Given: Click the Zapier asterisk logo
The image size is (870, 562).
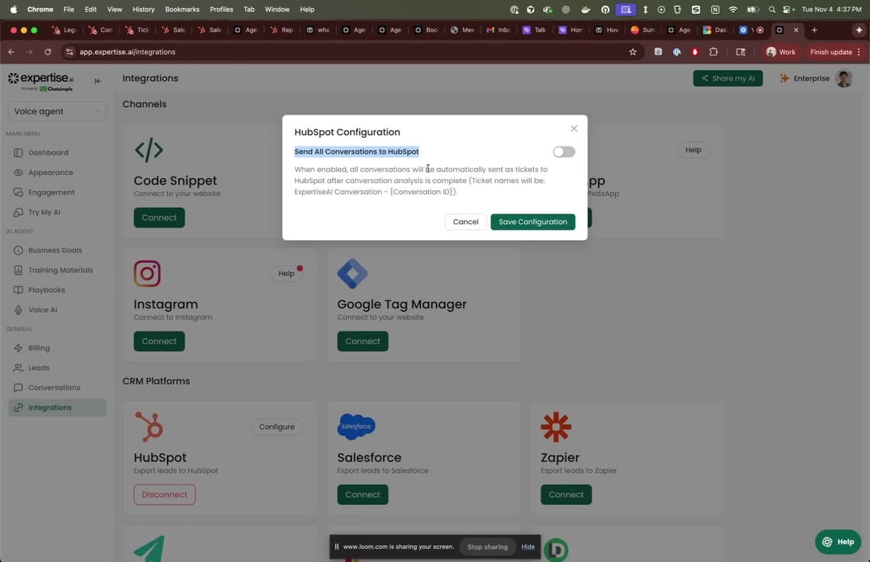Looking at the screenshot, I should pos(555,427).
